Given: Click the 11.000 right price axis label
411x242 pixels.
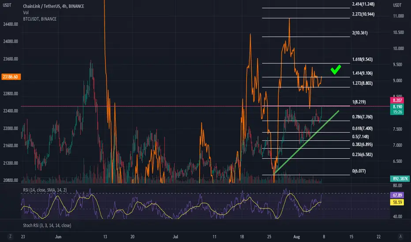Looking at the screenshot, I should tap(398, 16).
